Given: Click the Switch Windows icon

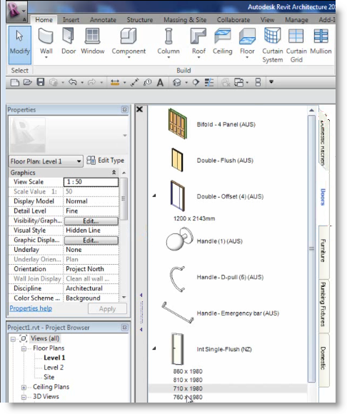Looking at the screenshot, I should pyautogui.click(x=239, y=82).
